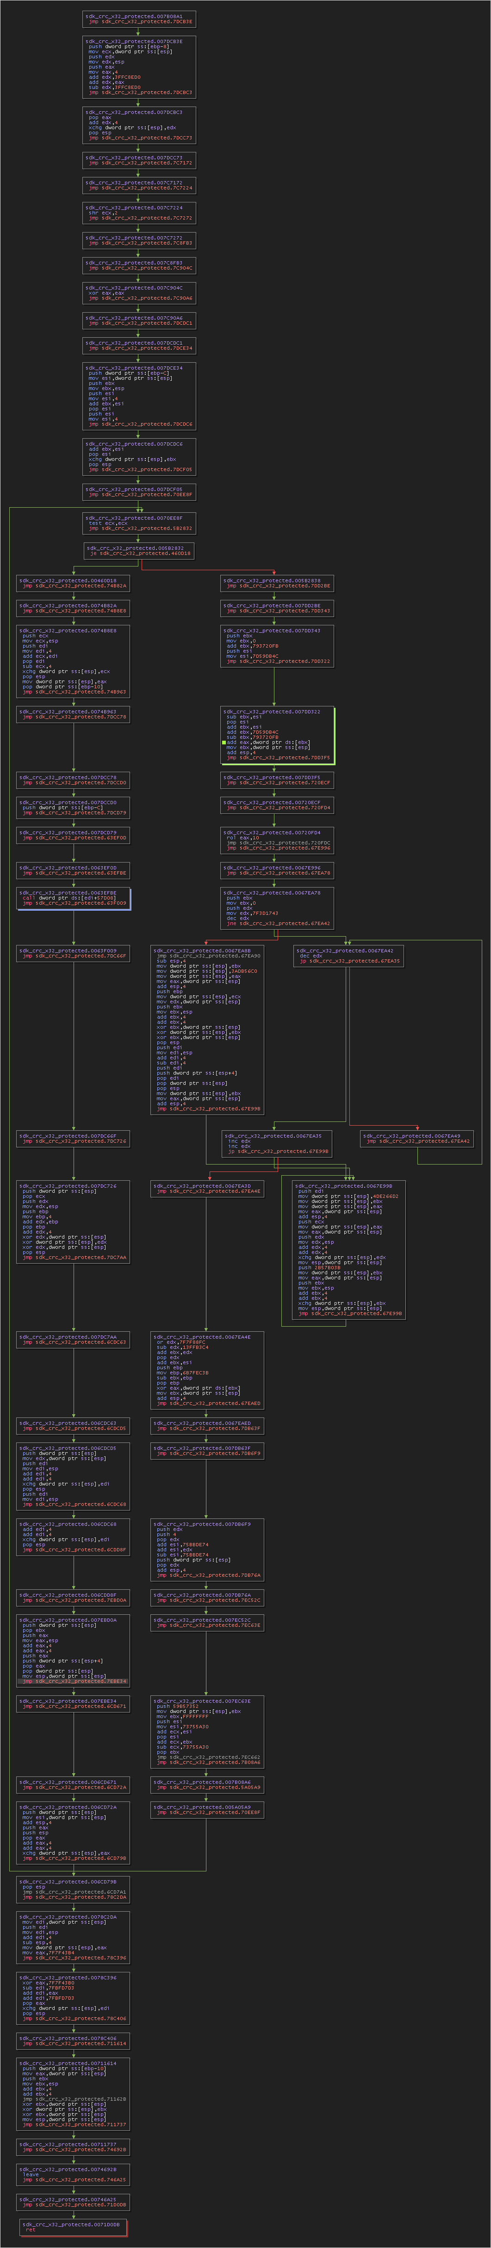Viewport: 491px width, 2248px height.
Task: Select graph node 007C90A6
Action: [140, 320]
